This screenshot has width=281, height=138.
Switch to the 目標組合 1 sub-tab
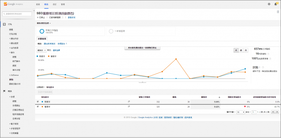(x=63, y=44)
